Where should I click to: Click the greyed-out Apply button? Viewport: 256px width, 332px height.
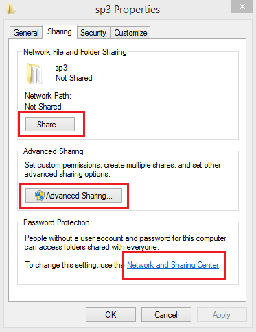click(x=222, y=315)
